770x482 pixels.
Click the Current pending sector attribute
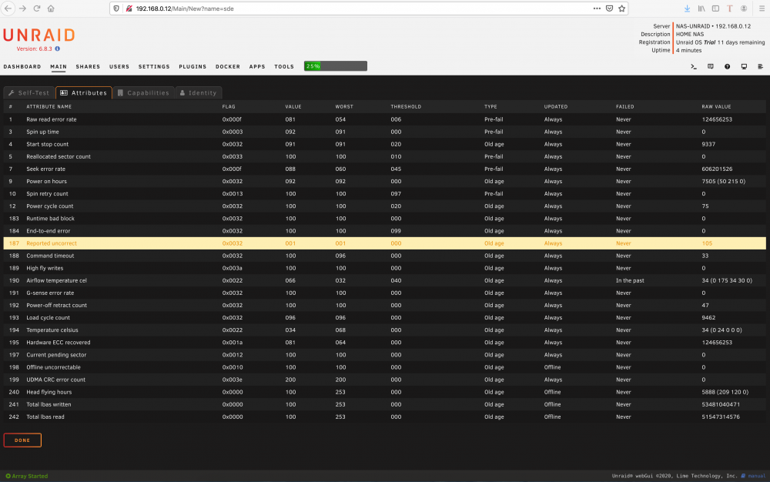point(56,355)
